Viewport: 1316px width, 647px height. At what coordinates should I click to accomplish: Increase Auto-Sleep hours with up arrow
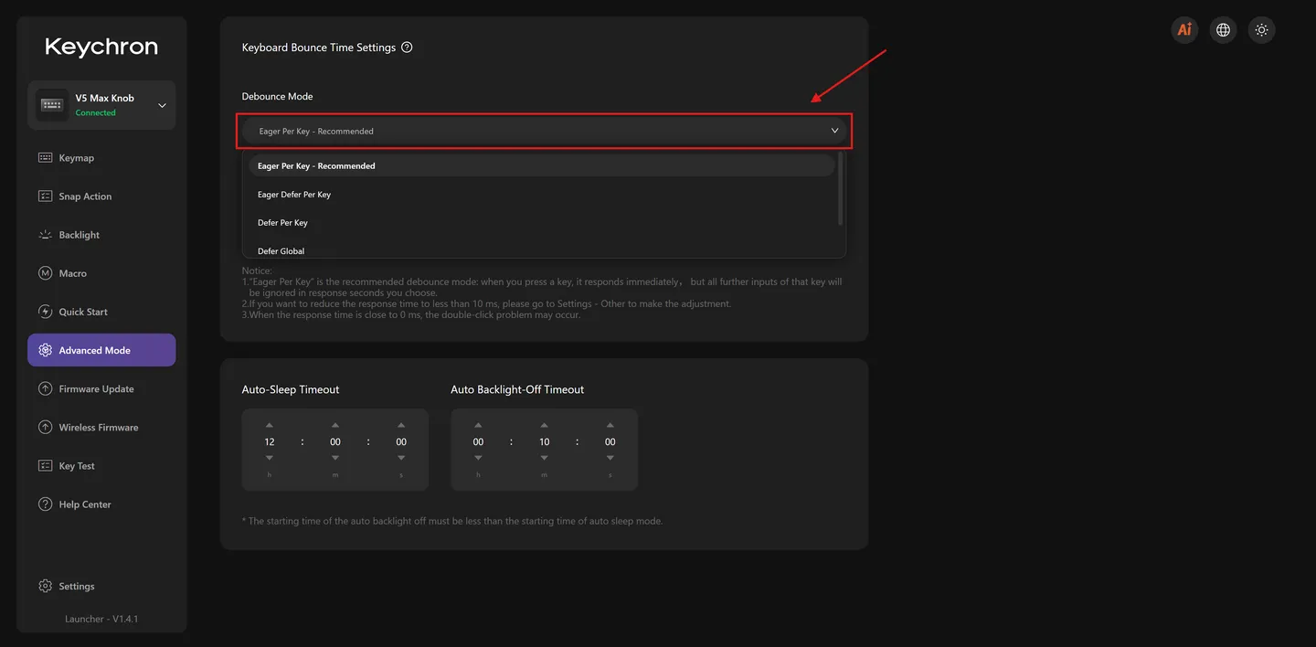click(270, 425)
